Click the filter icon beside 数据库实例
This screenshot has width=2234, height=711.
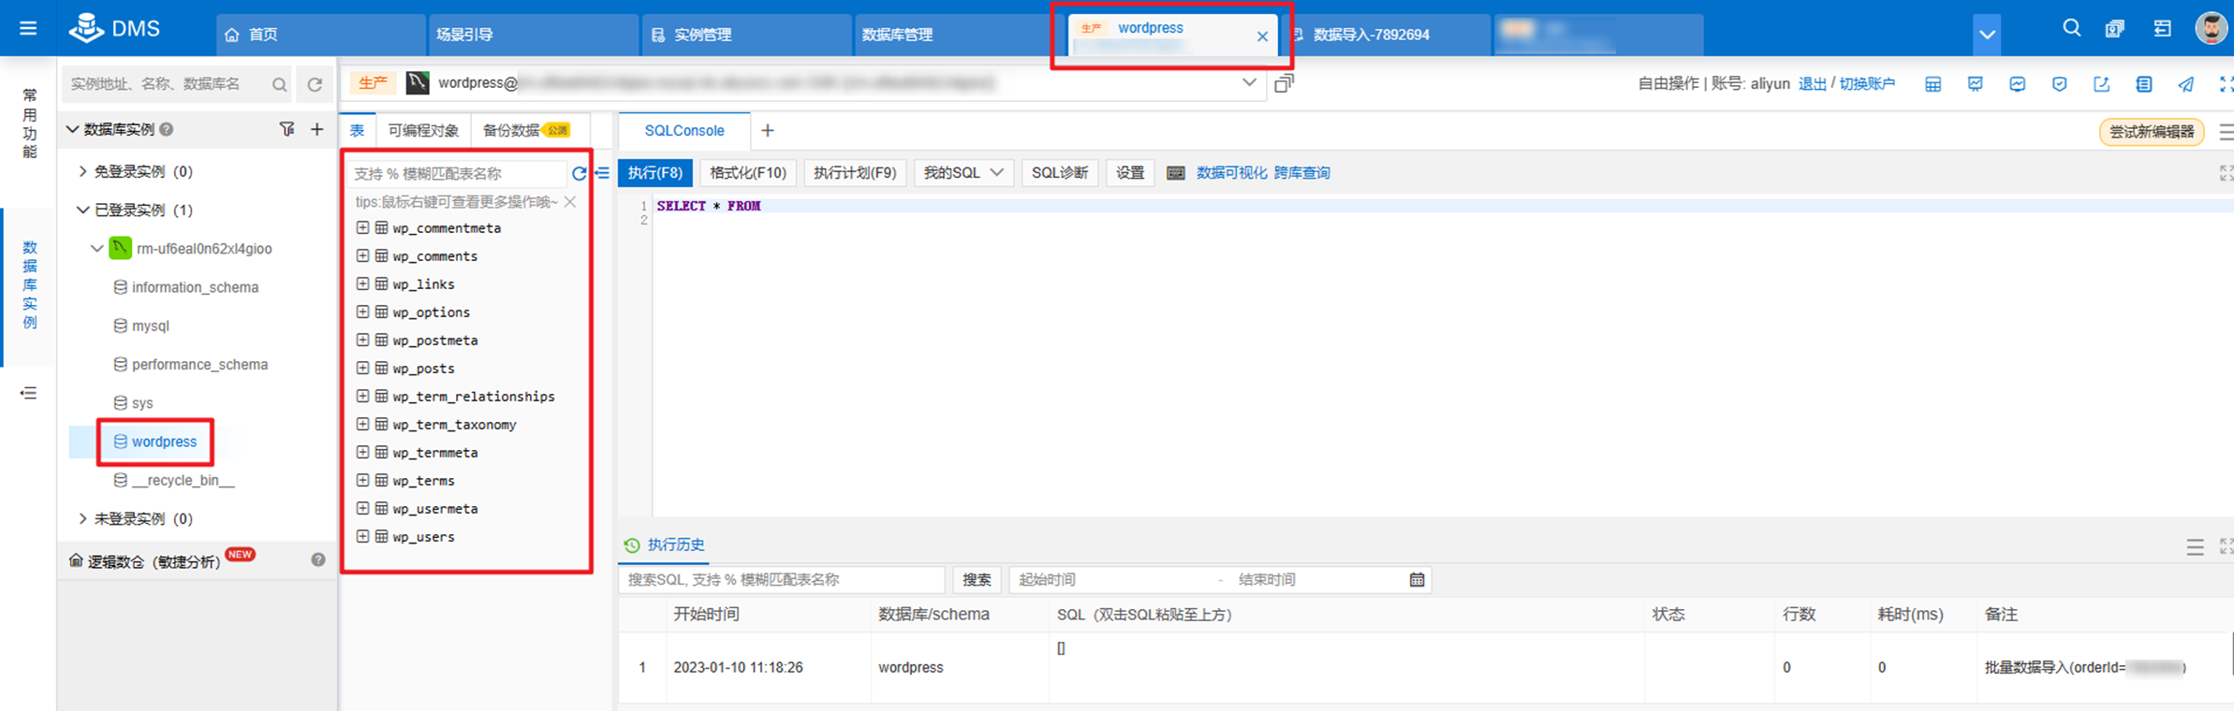(287, 129)
